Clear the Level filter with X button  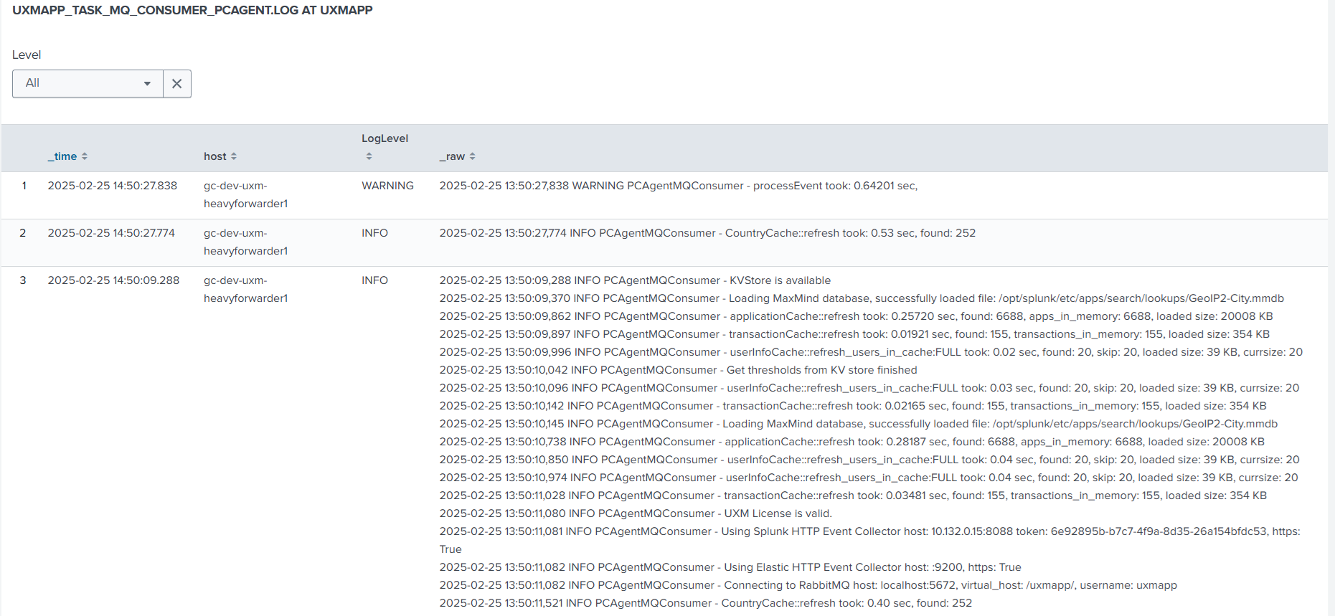tap(177, 84)
